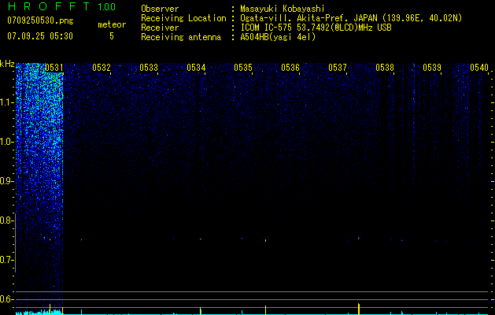
Task: Click the observer name Masayuki Kobayashi
Action: pos(283,9)
